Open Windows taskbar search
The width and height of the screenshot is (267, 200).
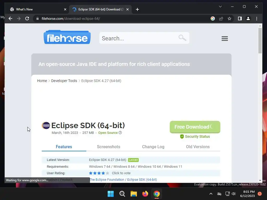pyautogui.click(x=122, y=194)
